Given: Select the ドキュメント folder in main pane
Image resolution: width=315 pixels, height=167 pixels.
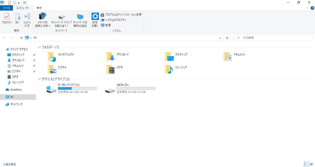Looking at the screenshot, I should (x=234, y=57).
